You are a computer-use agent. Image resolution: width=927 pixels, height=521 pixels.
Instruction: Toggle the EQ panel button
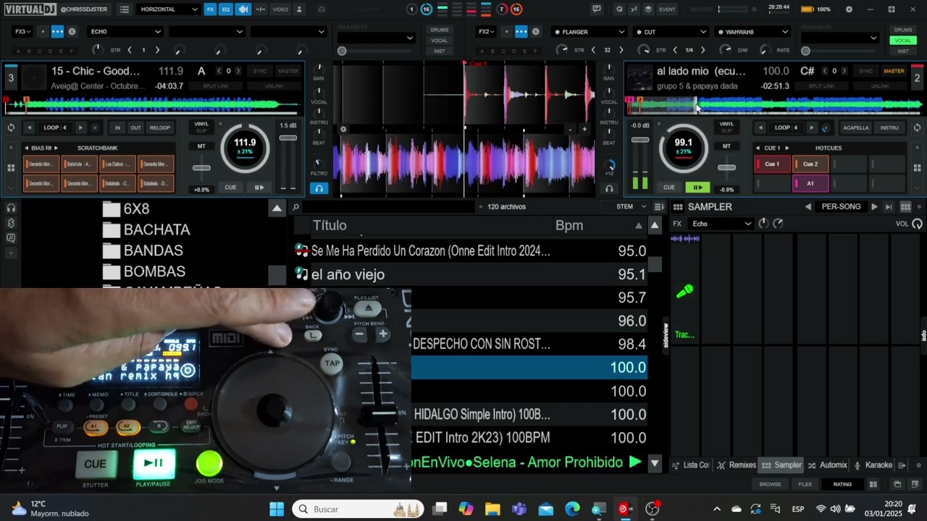(x=226, y=9)
